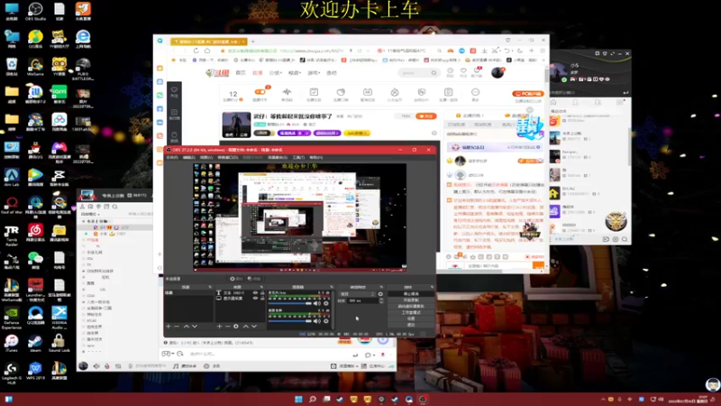Viewport: 721px width, 406px height.
Task: Open browser undo-close dropdown arrow
Action: pos(512,51)
